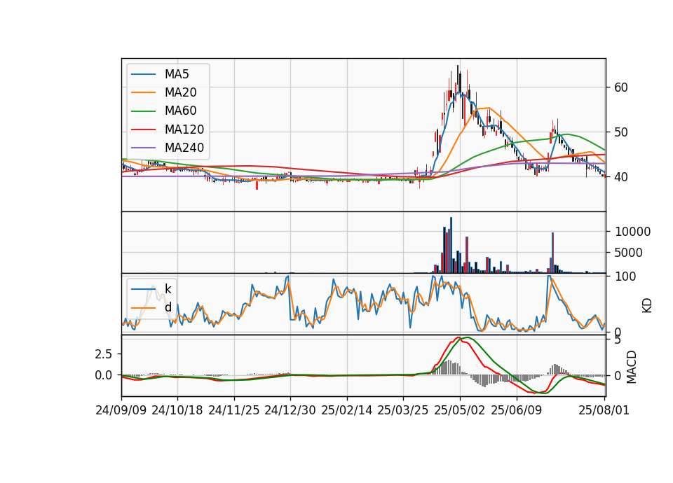This screenshot has height=483, width=673.
Task: Click the 24/10/18 date tick label
Action: pyautogui.click(x=177, y=411)
